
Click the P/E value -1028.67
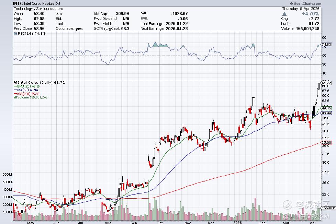(179, 14)
